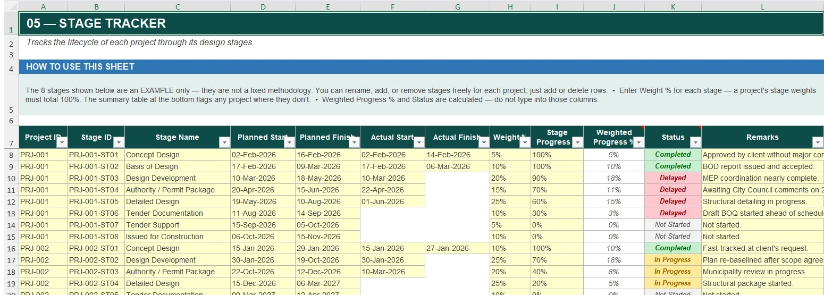Image resolution: width=824 pixels, height=295 pixels.
Task: Select column header C
Action: click(178, 7)
